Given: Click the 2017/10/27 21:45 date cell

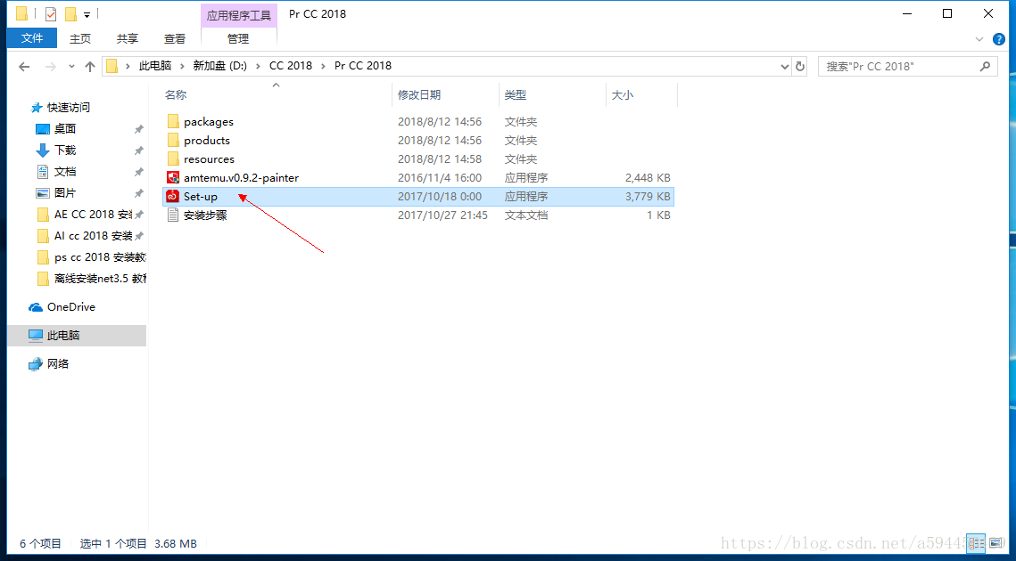Looking at the screenshot, I should coord(442,215).
